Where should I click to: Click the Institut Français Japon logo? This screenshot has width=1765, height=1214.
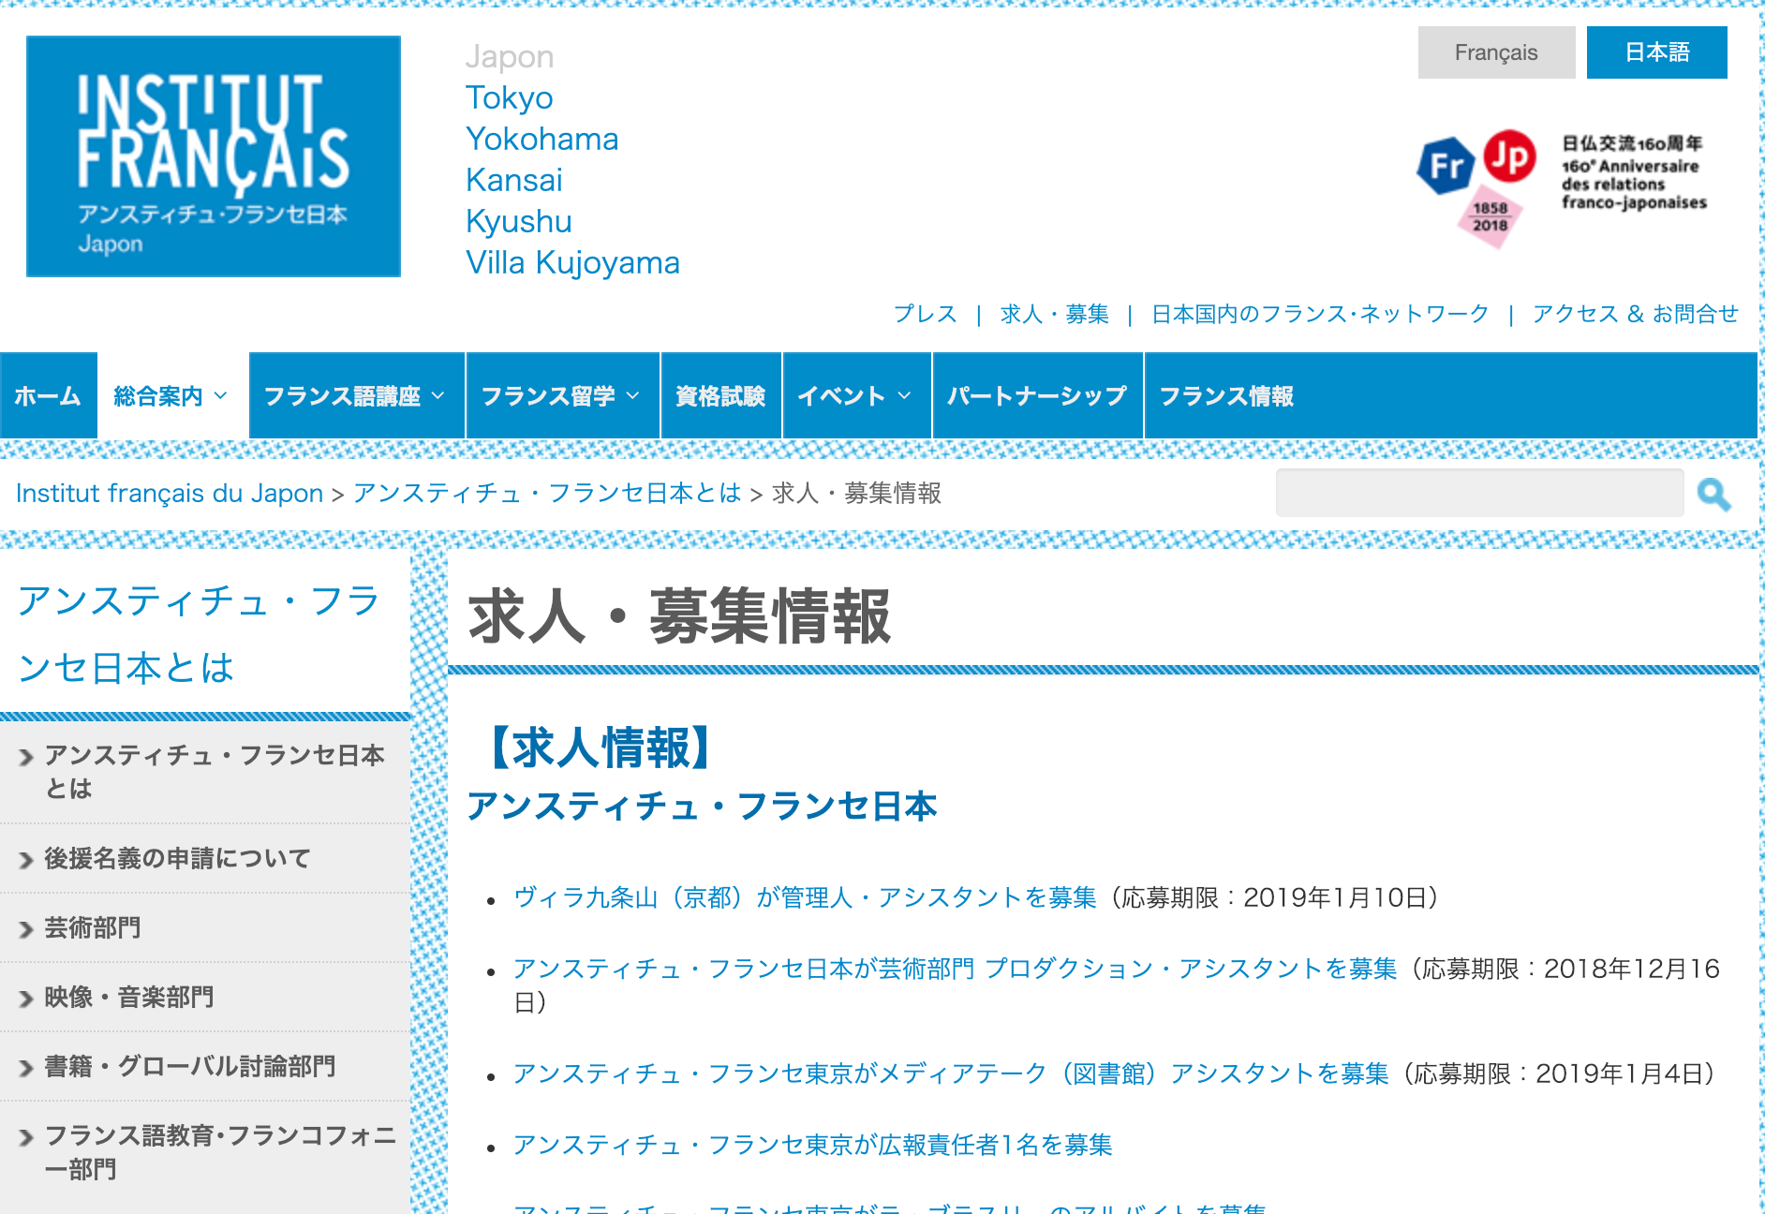214,156
